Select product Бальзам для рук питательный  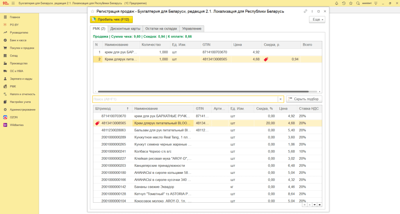207,130
